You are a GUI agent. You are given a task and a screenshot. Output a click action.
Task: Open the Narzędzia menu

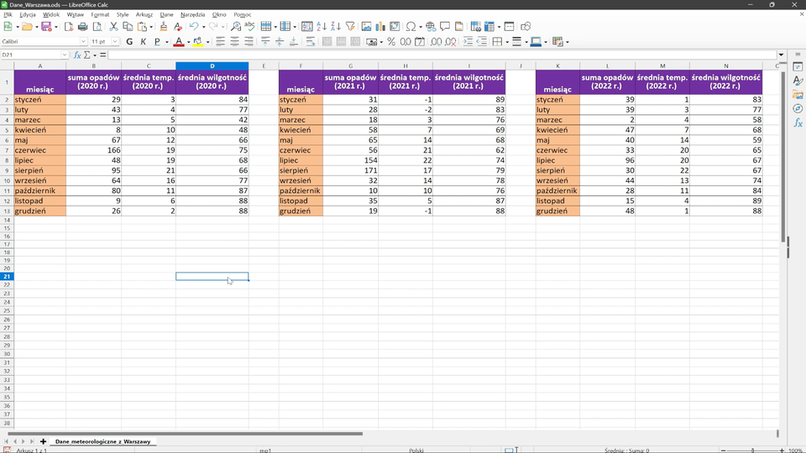(x=192, y=14)
